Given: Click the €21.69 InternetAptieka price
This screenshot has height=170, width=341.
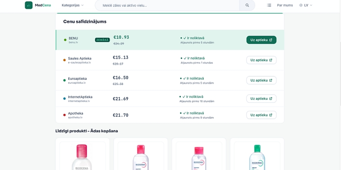Looking at the screenshot, I should coord(121,99).
